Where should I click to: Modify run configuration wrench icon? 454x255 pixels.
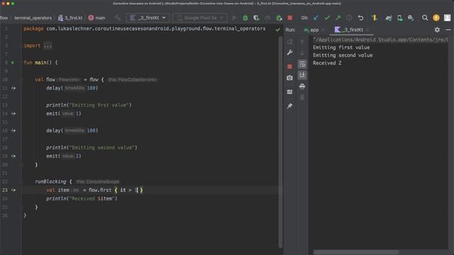click(289, 52)
